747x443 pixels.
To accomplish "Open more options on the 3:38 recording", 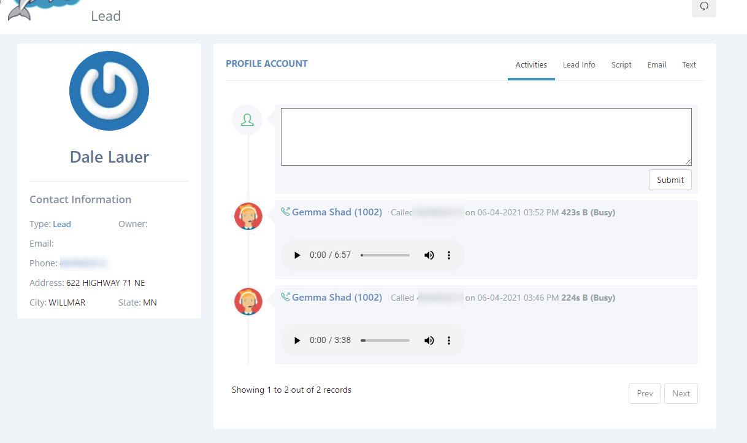I will (x=449, y=340).
